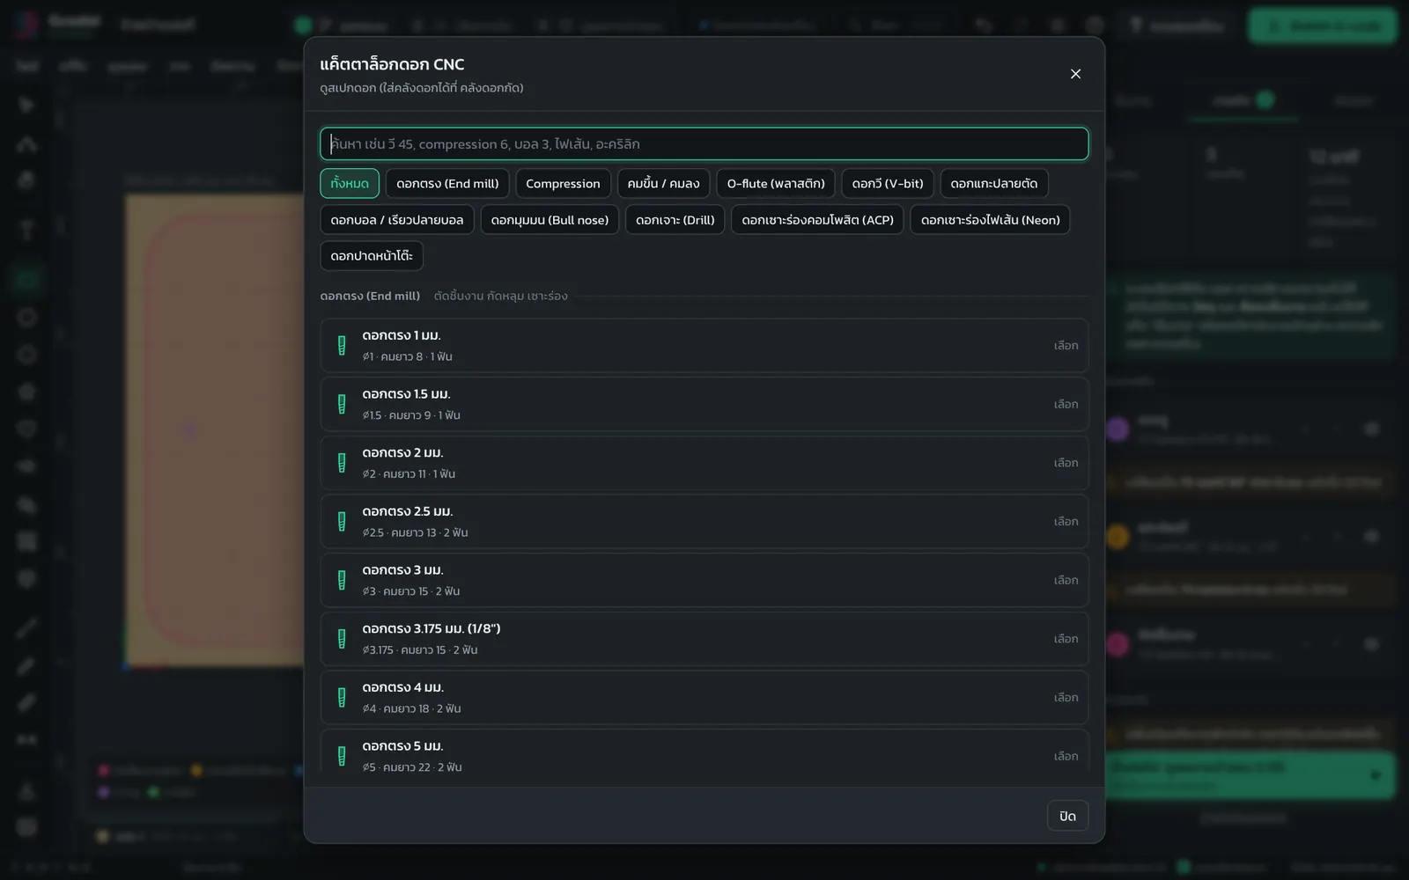Filter by ดอกเซาะร่องคอมโพสิต (ACP) chip
1409x880 pixels.
[x=817, y=220]
